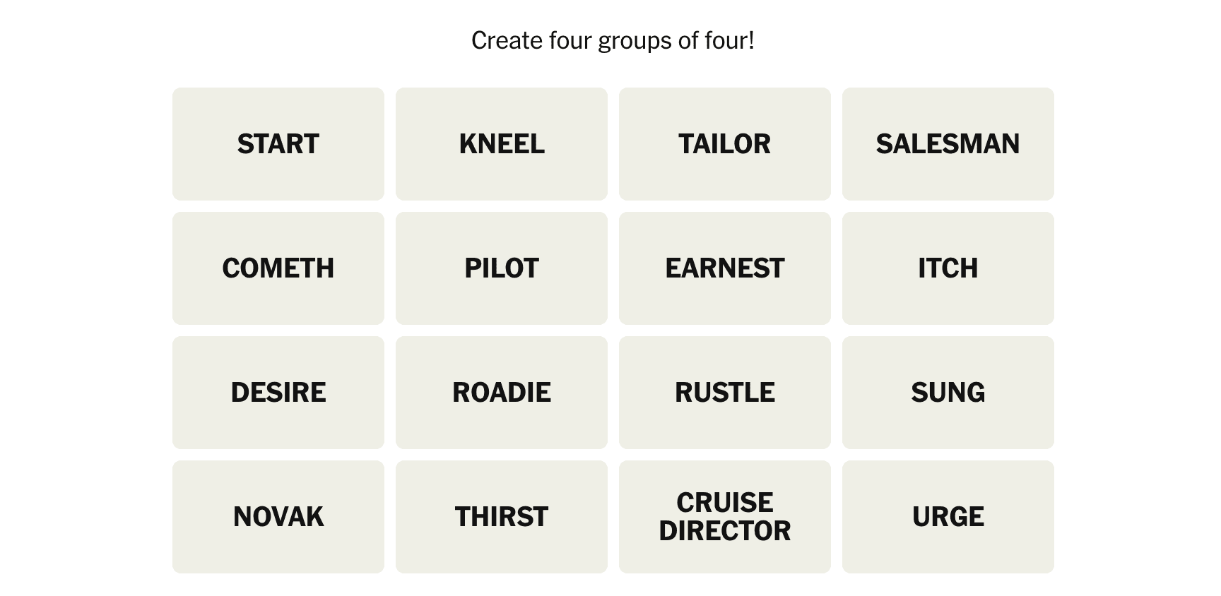Select the PILOT tile

pyautogui.click(x=502, y=268)
